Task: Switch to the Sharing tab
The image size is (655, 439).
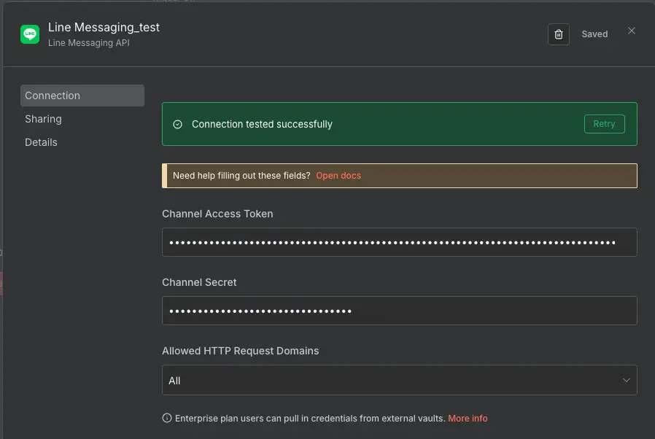Action: pos(44,119)
